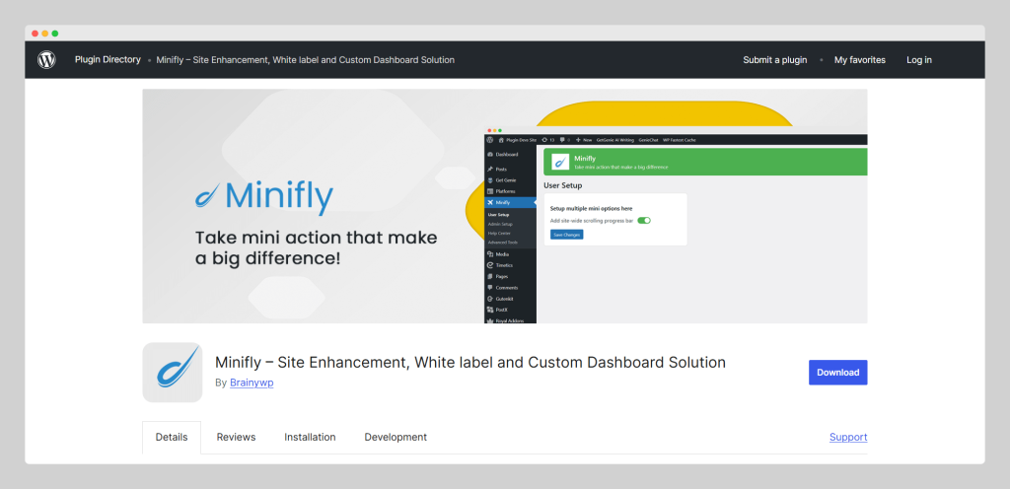
Task: Click GetGenie AI Writing in the banner admin bar
Action: [615, 140]
